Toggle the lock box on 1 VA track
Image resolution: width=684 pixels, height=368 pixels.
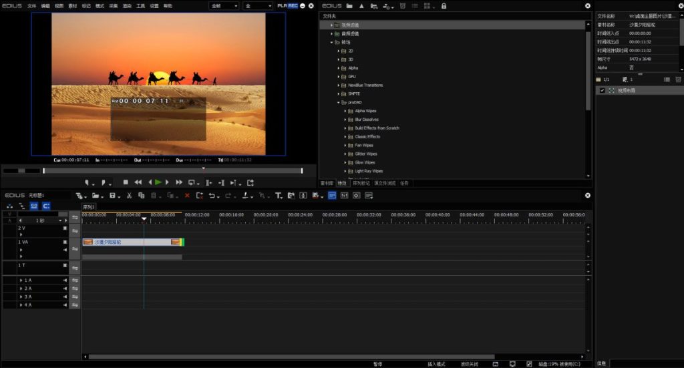tap(65, 242)
